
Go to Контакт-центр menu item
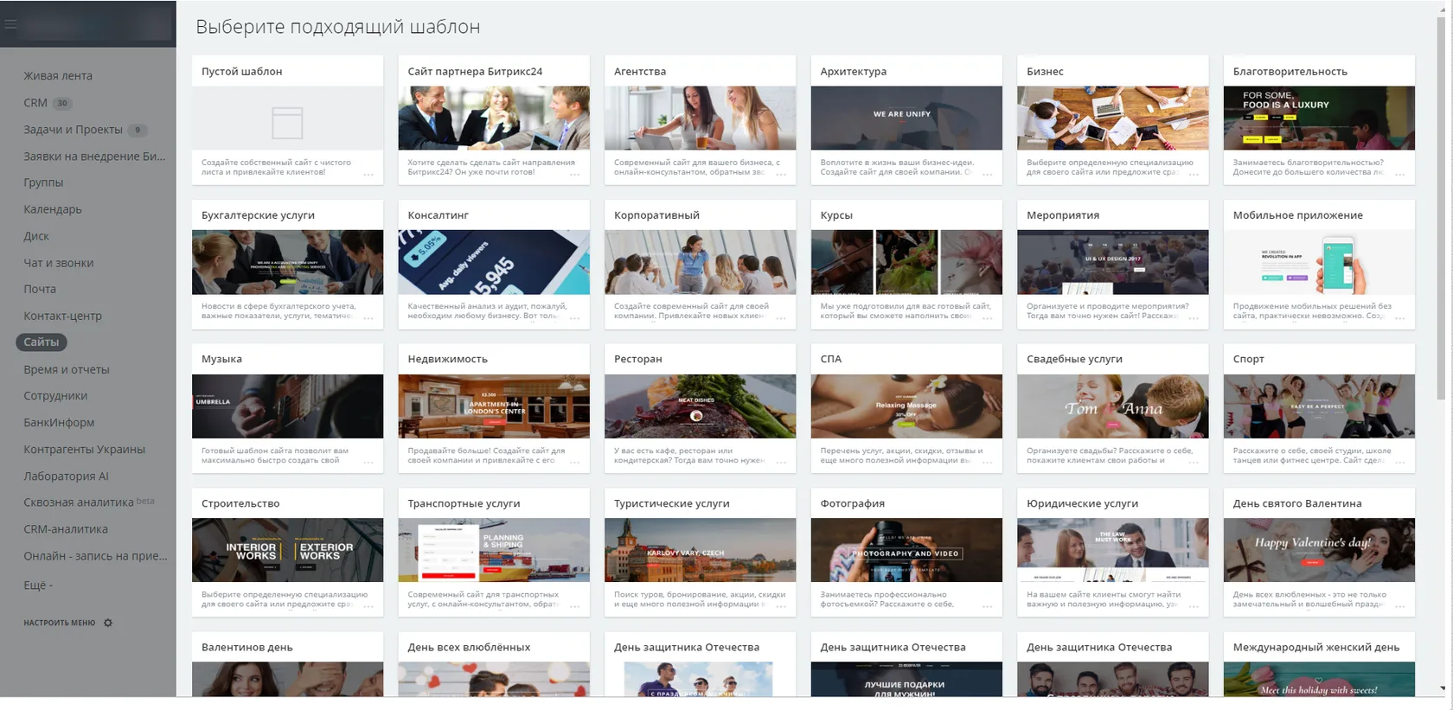point(63,316)
